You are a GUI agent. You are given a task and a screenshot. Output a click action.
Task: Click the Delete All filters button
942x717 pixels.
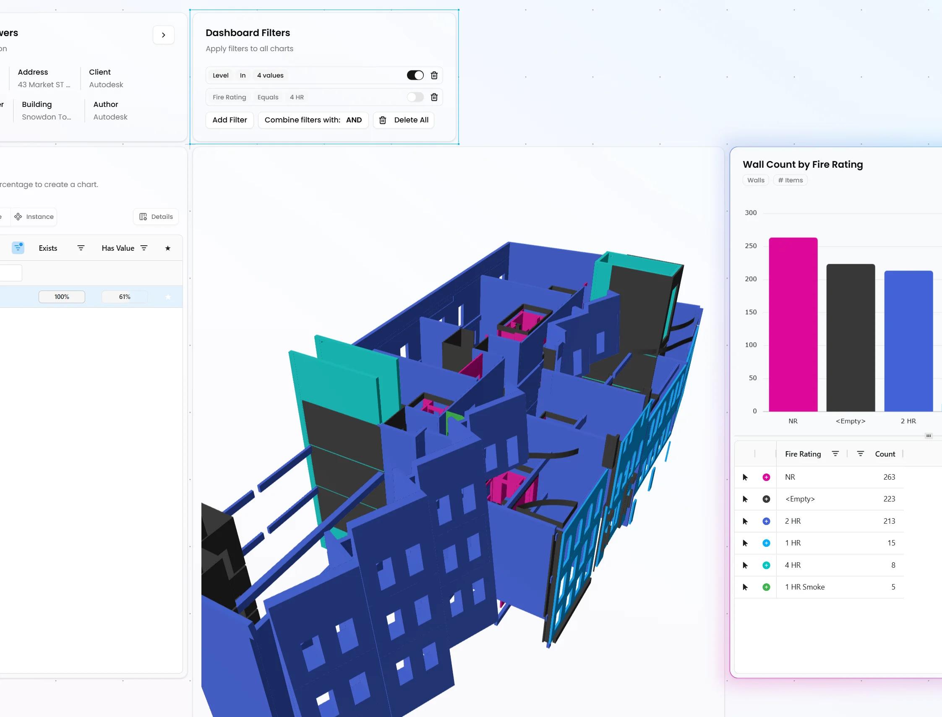click(x=404, y=120)
